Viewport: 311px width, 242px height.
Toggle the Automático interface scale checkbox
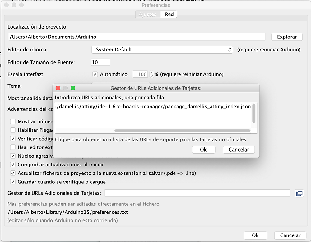(95, 74)
